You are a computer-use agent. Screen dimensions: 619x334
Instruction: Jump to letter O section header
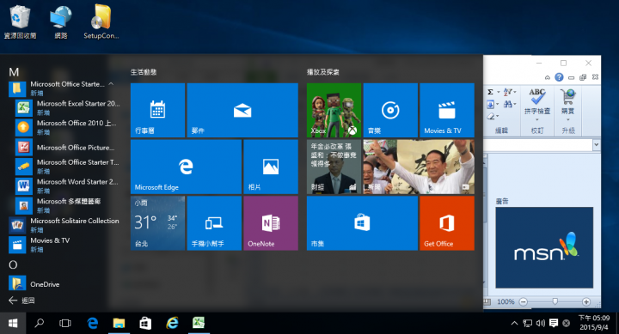13,264
